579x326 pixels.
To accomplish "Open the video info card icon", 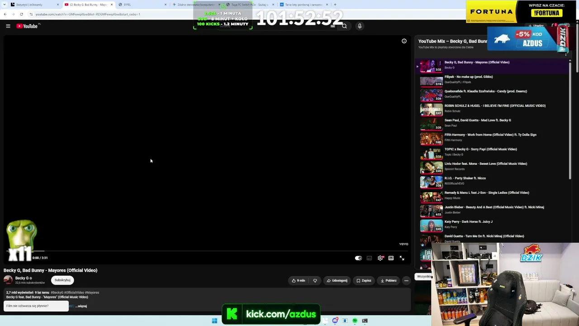I will click(404, 41).
